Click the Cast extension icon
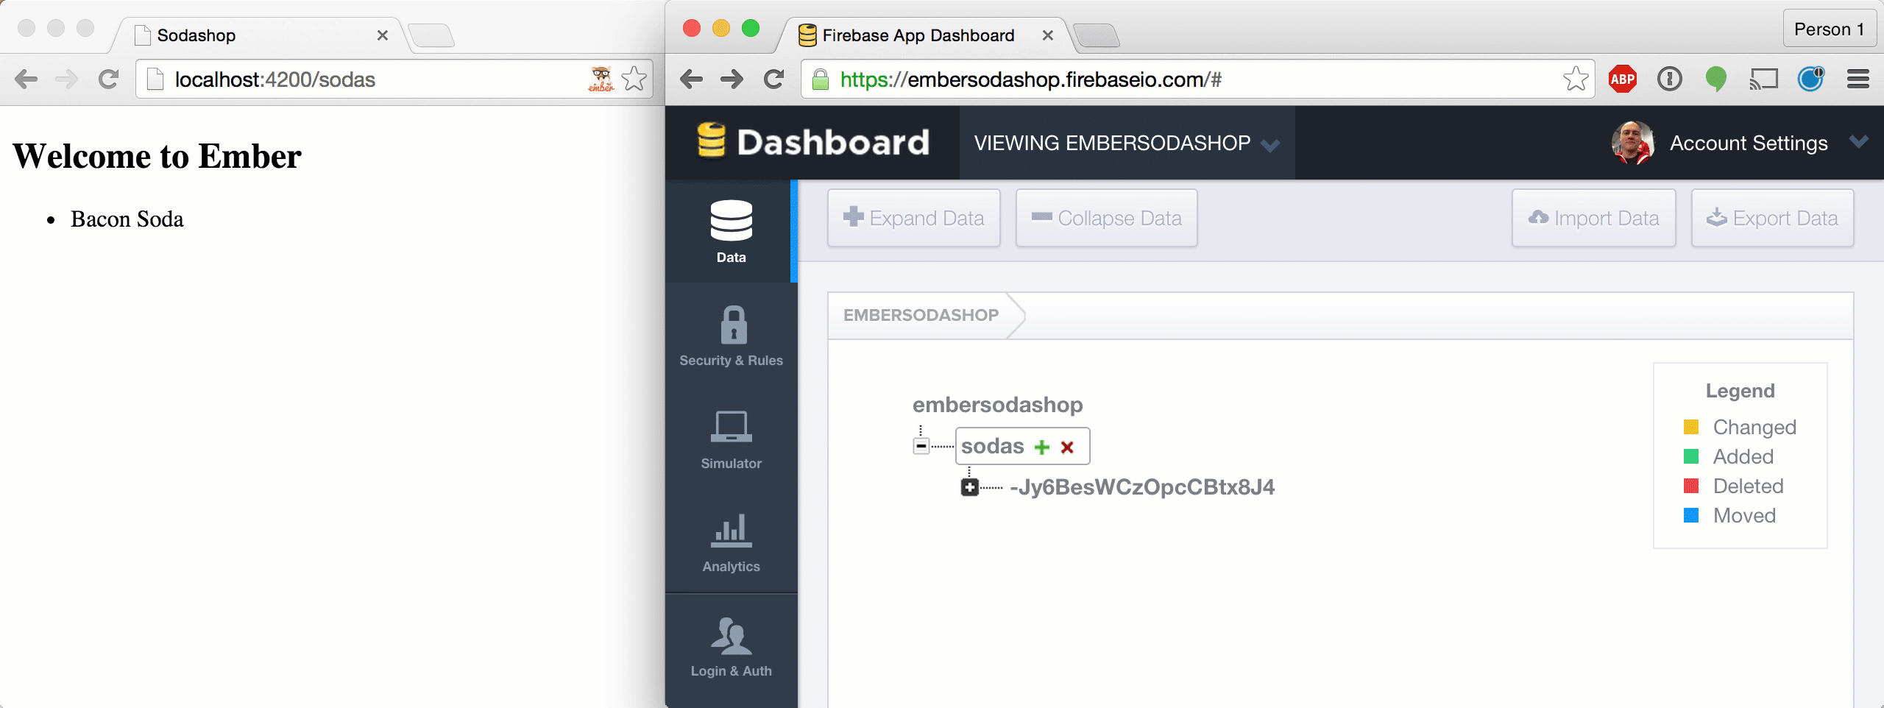The height and width of the screenshot is (708, 1884). [x=1763, y=79]
